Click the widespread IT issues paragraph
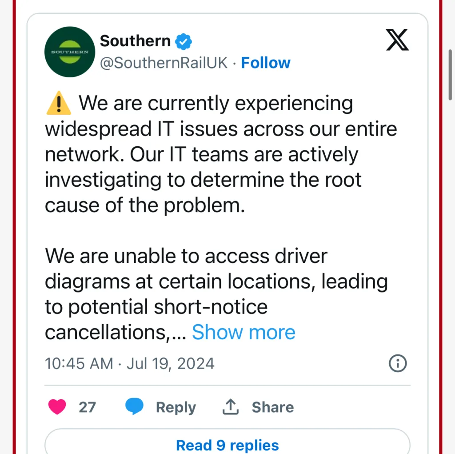455x454 pixels. pos(221,154)
